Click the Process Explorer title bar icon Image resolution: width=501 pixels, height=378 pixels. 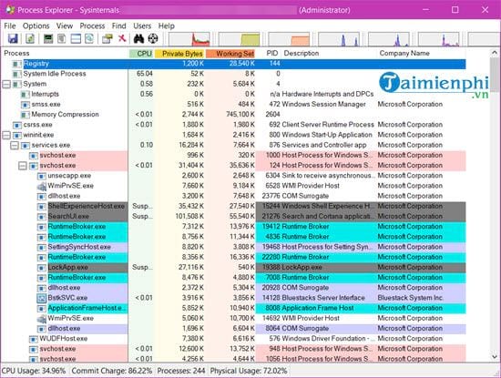click(x=10, y=10)
